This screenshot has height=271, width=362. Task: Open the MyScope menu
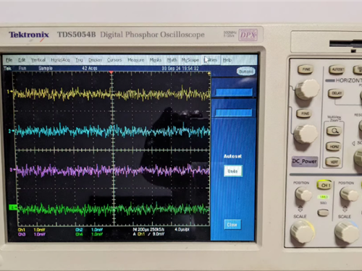[190, 60]
